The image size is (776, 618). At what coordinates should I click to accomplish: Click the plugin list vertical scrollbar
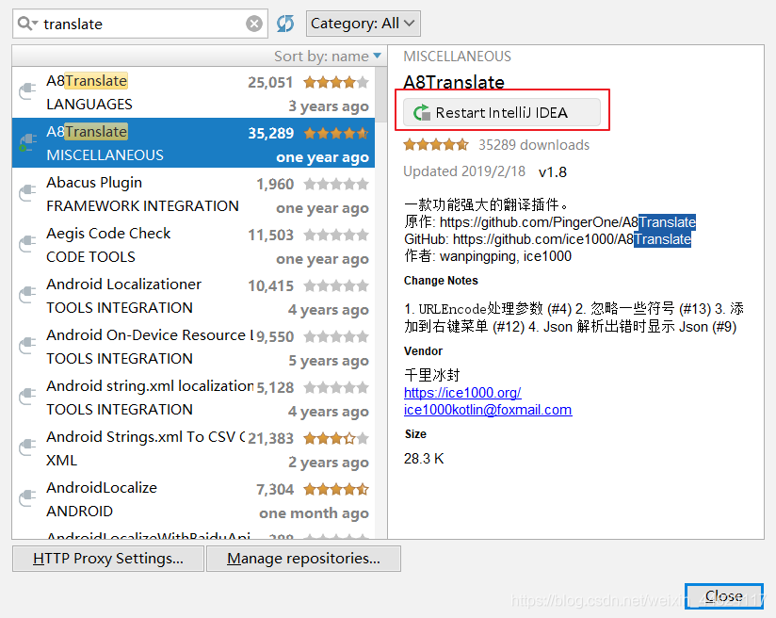coord(380,302)
